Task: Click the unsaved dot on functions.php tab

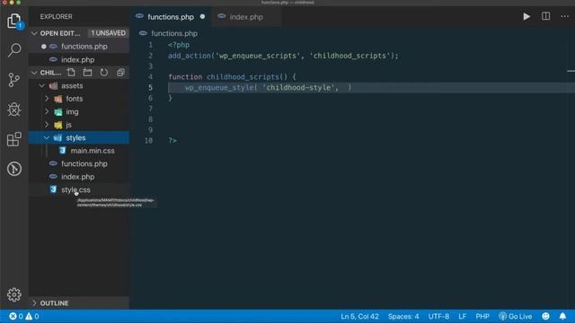Action: click(202, 17)
